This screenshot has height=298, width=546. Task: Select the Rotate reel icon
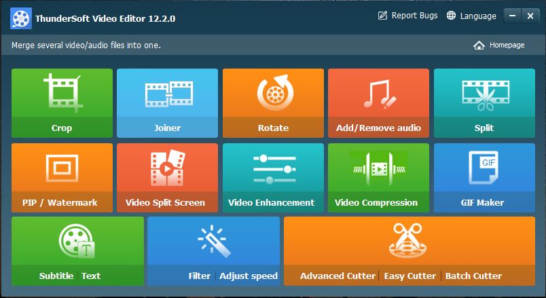click(275, 92)
